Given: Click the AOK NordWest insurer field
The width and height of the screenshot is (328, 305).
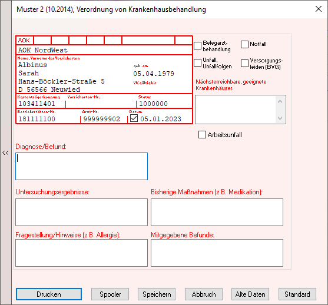Looking at the screenshot, I should click(x=104, y=50).
